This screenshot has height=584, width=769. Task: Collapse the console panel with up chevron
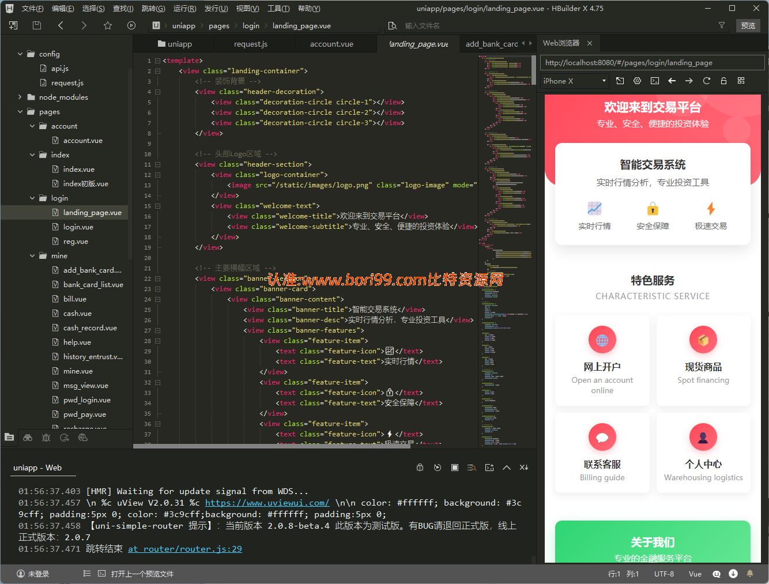[507, 468]
